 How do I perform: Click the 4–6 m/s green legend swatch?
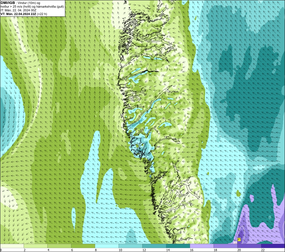[60, 246]
